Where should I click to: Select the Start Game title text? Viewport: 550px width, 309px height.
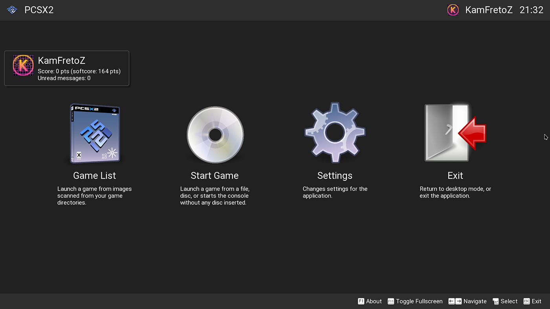tap(214, 175)
